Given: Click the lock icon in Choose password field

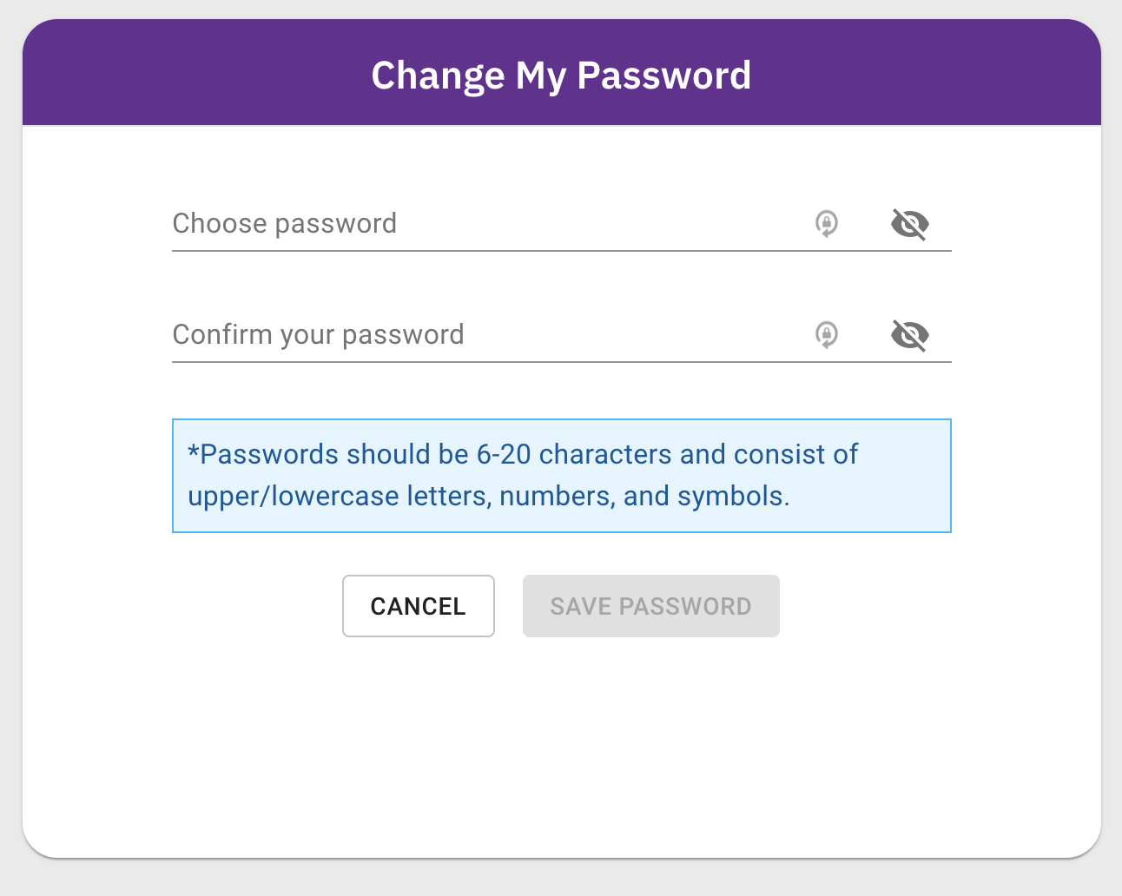Looking at the screenshot, I should [827, 224].
